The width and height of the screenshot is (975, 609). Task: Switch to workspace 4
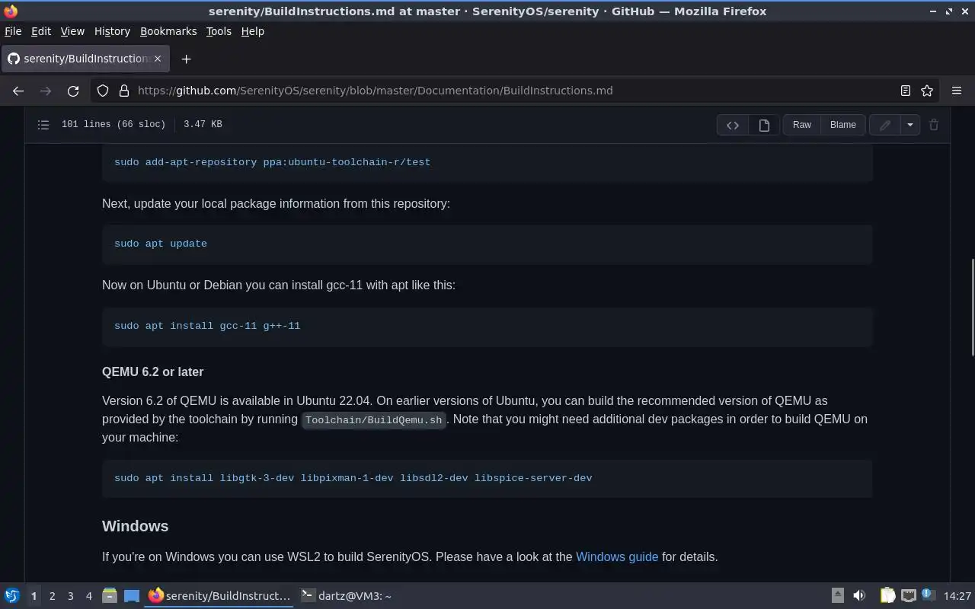point(88,596)
